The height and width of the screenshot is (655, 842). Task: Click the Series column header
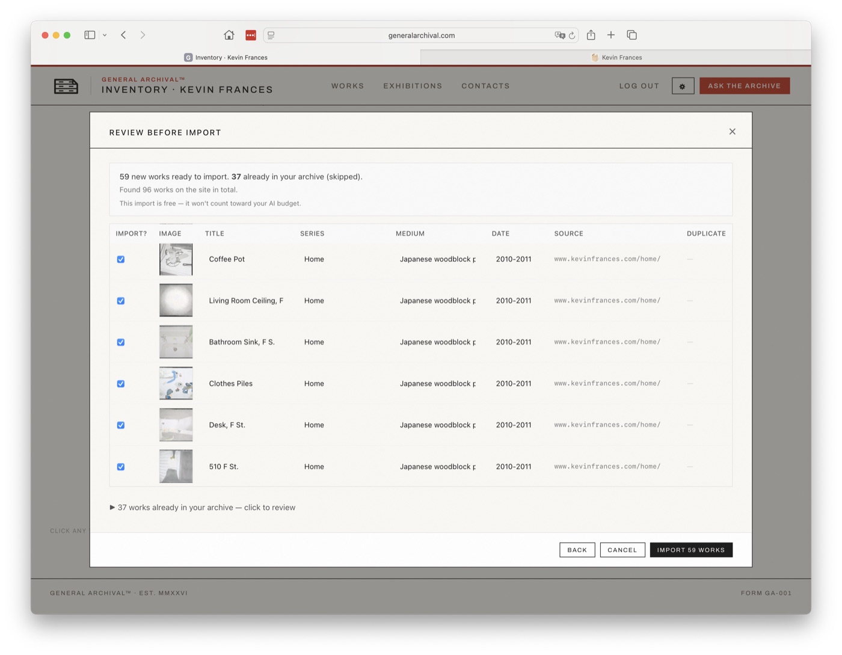pyautogui.click(x=312, y=233)
